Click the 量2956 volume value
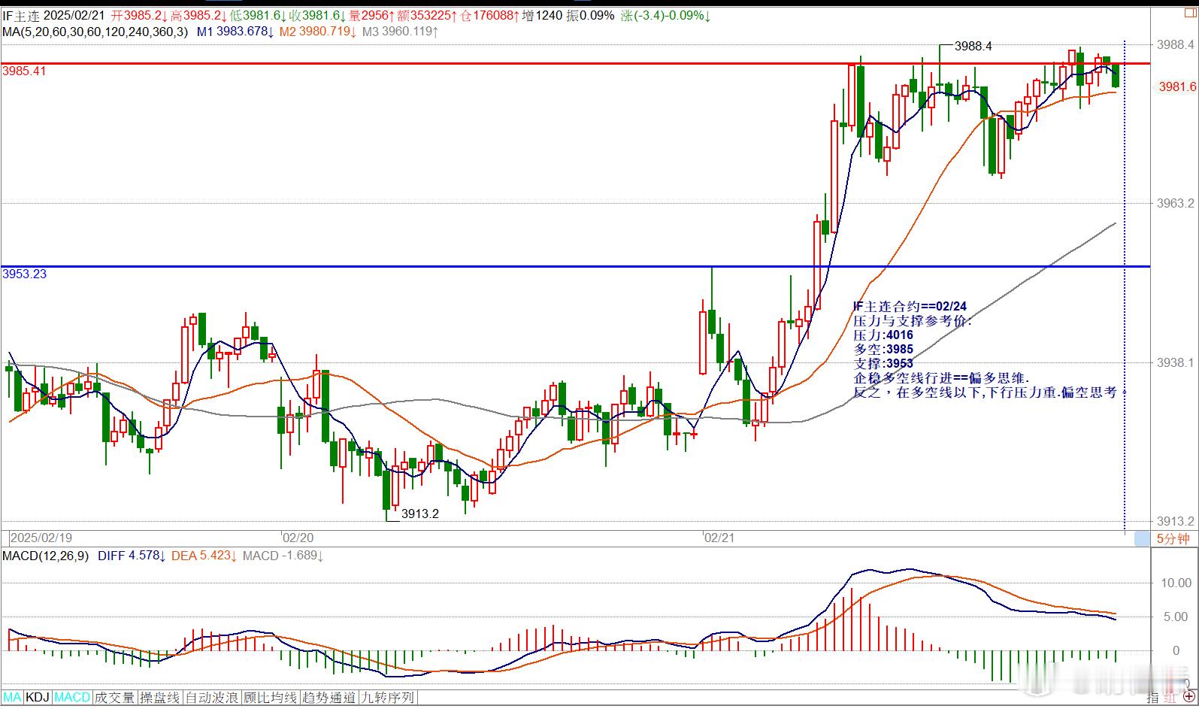Screen dimensions: 1199x709 click(x=372, y=15)
